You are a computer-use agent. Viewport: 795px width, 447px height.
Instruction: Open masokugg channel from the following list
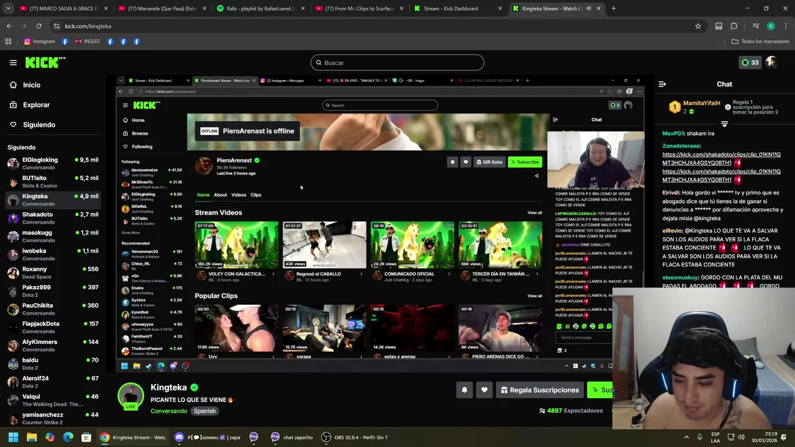(53, 236)
